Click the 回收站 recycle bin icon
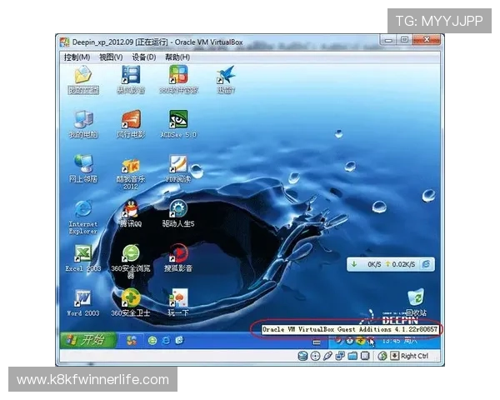Viewport: 500px width, 400px height. (415, 298)
